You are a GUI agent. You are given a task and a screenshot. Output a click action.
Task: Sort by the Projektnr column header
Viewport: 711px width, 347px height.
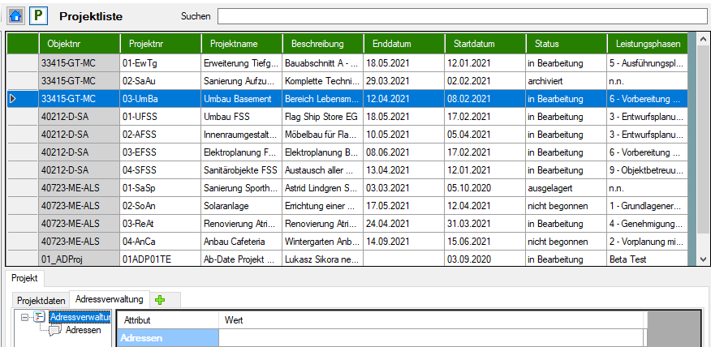click(x=161, y=44)
